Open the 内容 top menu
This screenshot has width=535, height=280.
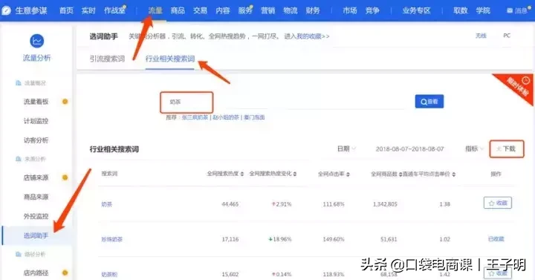point(222,10)
